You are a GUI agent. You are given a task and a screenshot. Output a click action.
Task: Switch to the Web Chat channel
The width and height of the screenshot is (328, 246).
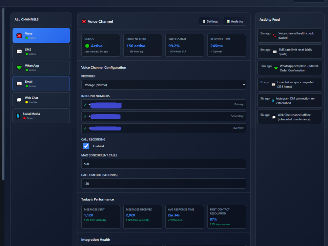(x=41, y=100)
